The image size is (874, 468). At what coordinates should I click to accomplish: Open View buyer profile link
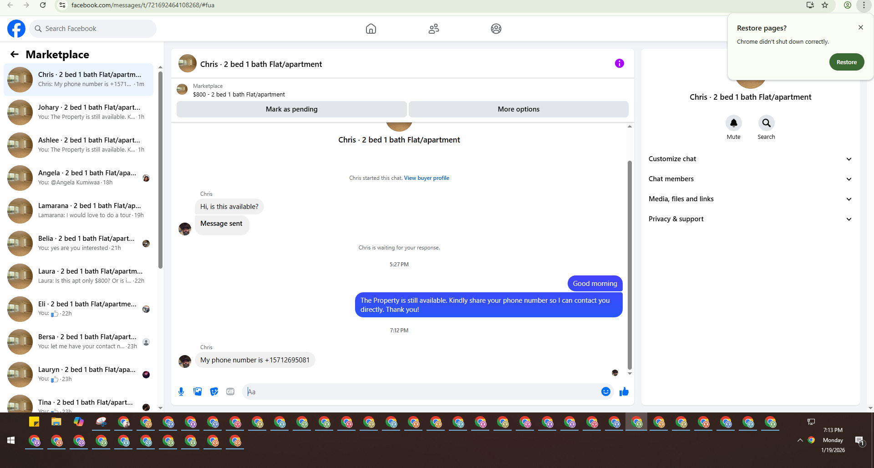427,178
